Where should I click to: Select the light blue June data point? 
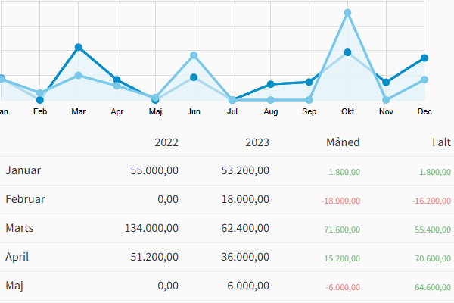[194, 55]
